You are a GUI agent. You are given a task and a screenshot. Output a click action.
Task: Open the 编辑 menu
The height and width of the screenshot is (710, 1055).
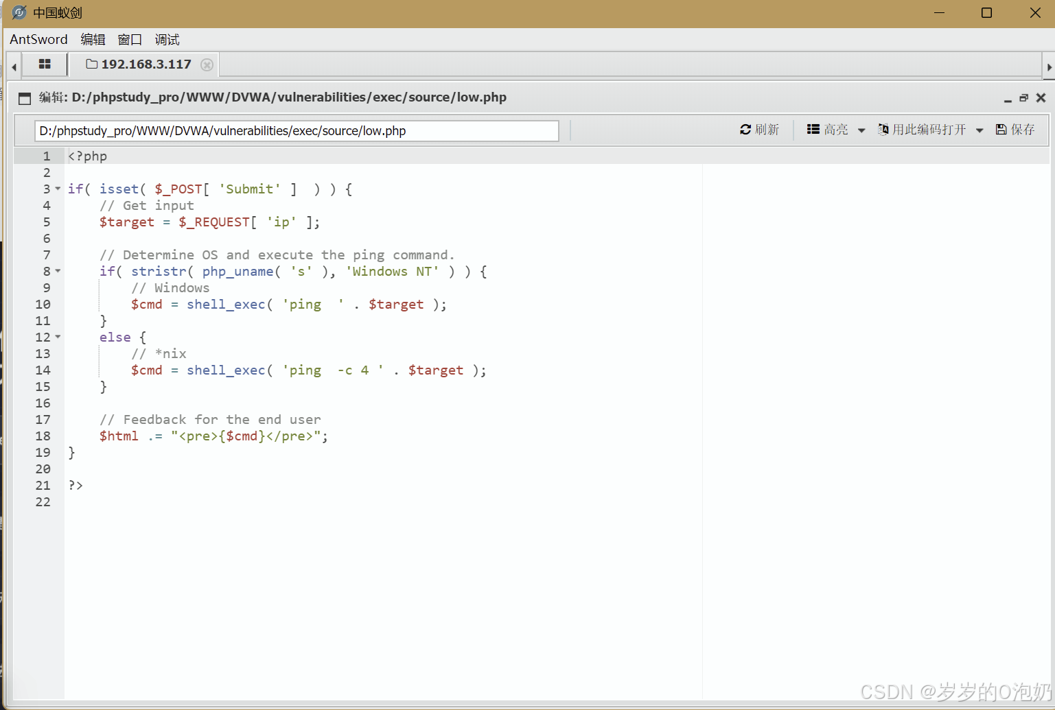point(93,40)
